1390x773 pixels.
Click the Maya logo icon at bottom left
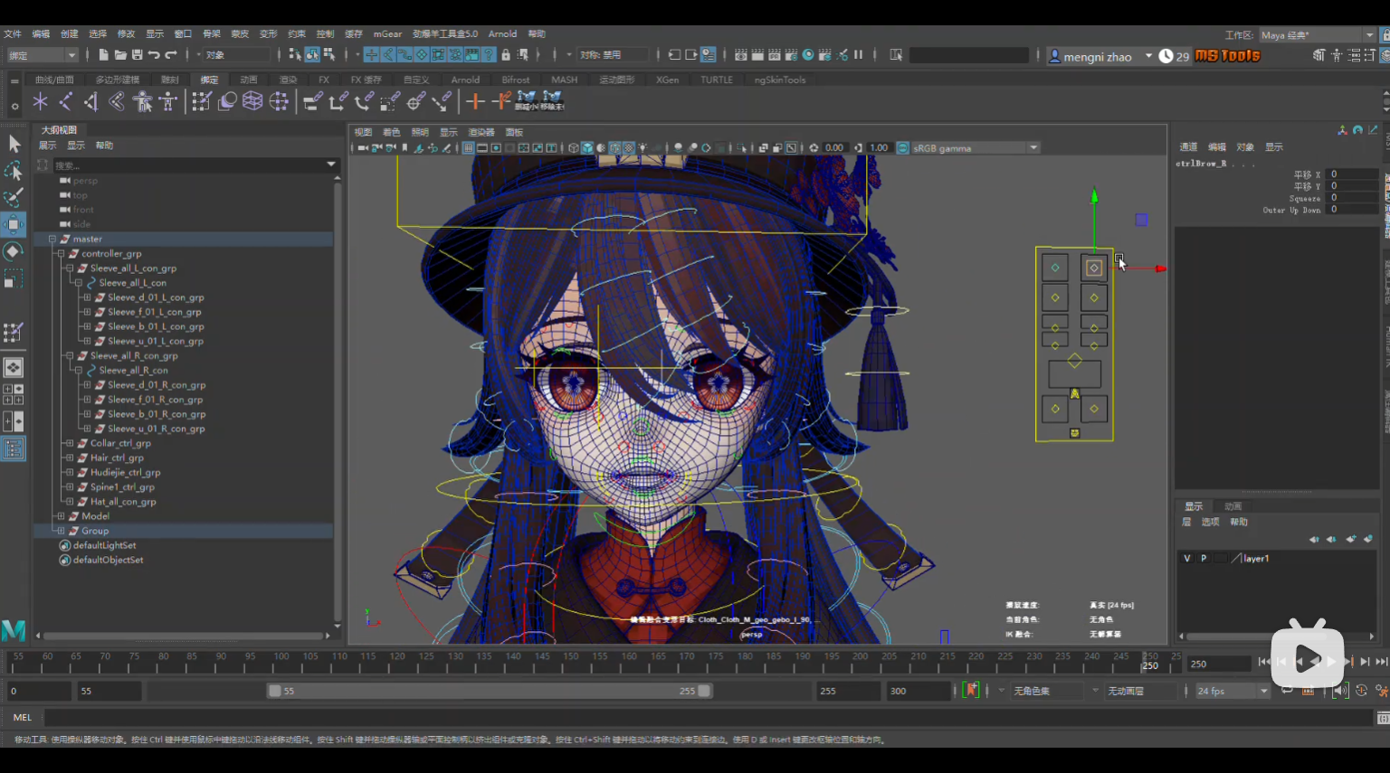14,629
